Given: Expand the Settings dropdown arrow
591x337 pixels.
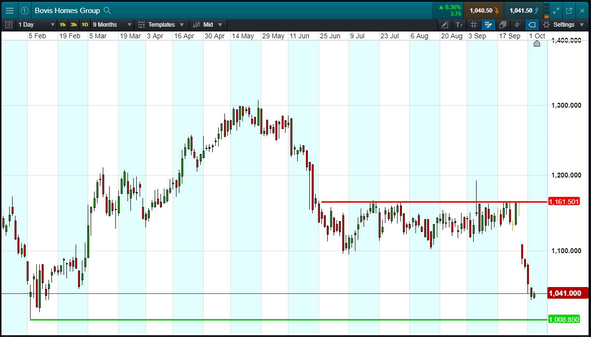Looking at the screenshot, I should click(581, 25).
